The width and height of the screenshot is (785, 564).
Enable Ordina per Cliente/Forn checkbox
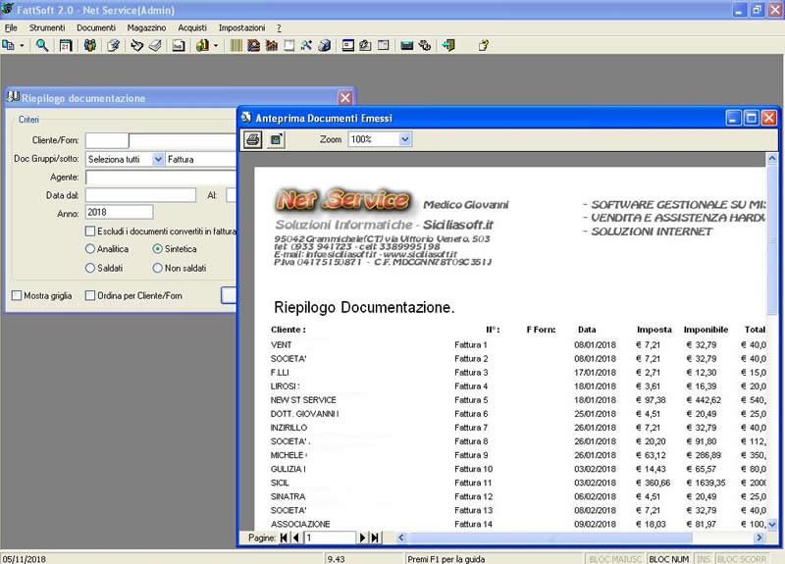90,296
